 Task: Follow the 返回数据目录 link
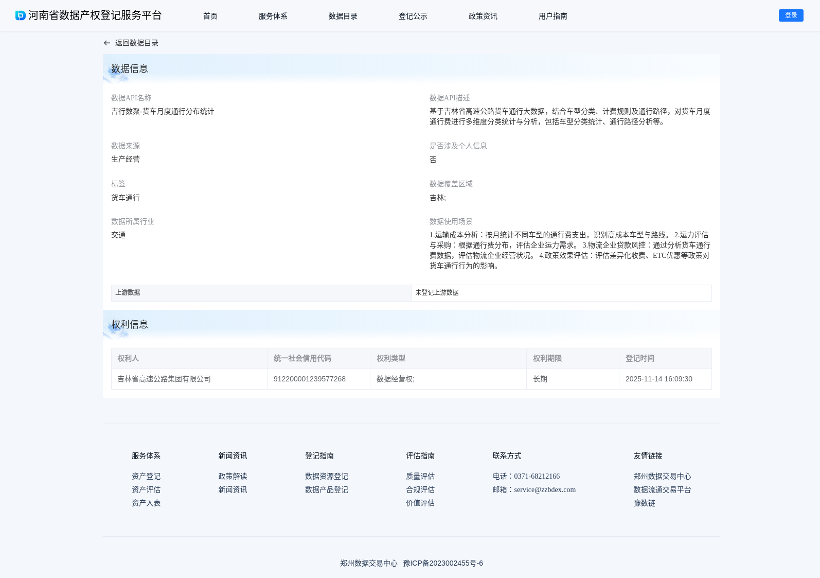click(137, 43)
